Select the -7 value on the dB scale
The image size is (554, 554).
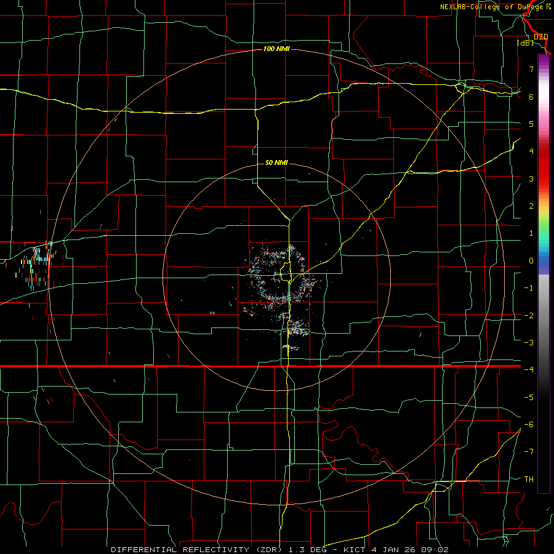coord(529,452)
